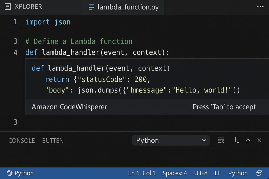Maximize the panel with the up chevron

[248, 140]
